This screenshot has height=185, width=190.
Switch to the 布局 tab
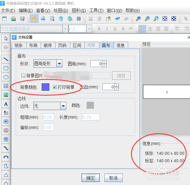pos(33,45)
